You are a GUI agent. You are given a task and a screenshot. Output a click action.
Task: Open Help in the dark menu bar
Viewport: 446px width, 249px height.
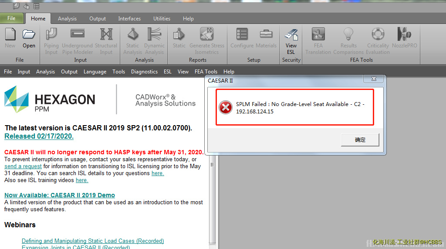(229, 72)
